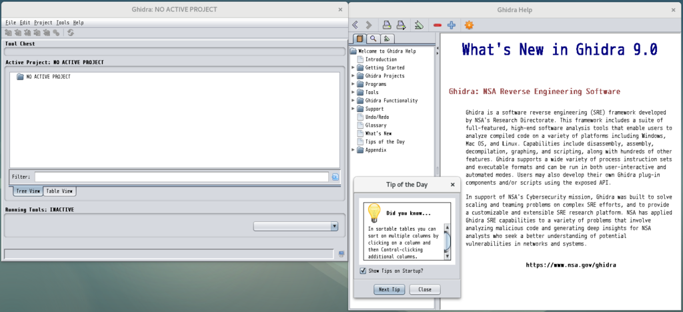This screenshot has width=683, height=312.
Task: Select the Search help tab with magnifier
Action: click(374, 39)
